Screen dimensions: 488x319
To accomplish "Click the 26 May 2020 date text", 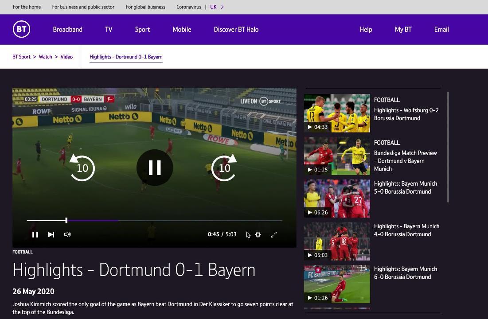I will [x=33, y=292].
